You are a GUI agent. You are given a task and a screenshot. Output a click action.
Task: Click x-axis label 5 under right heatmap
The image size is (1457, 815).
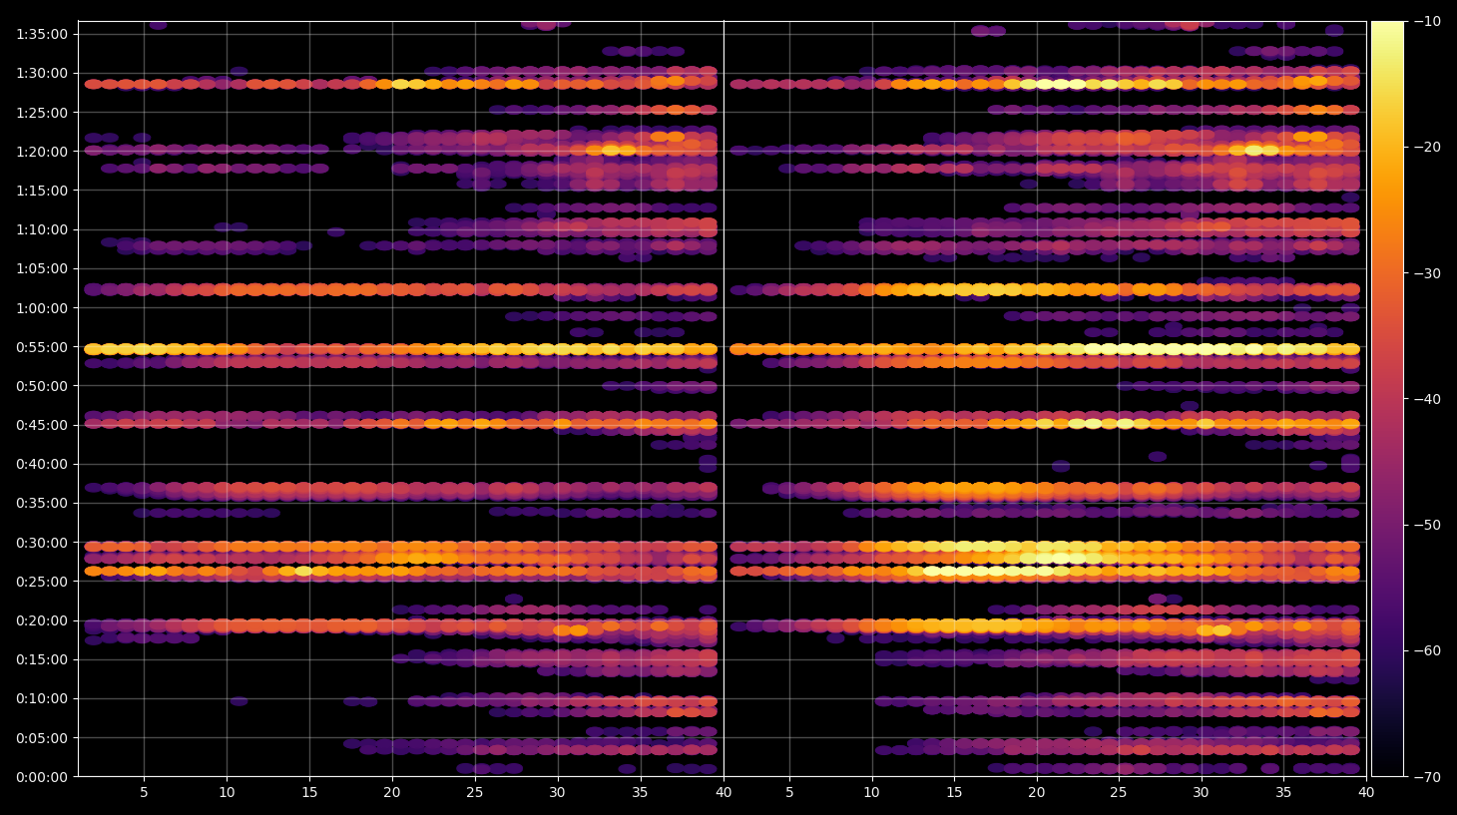(789, 793)
